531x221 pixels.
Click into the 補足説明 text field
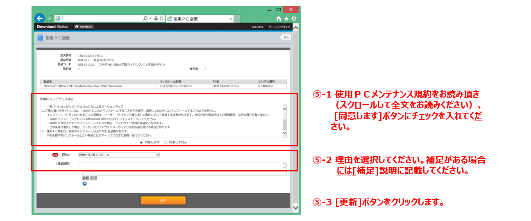[180, 165]
